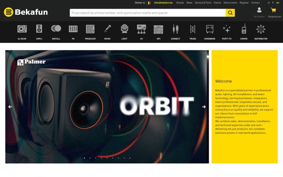The image size is (283, 177).
Task: Open the Comms walkie-talkie icon
Action: coord(244,29)
